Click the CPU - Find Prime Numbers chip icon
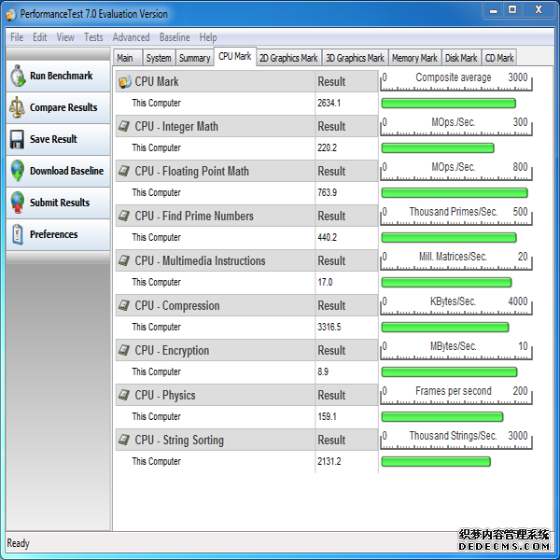 tap(124, 216)
